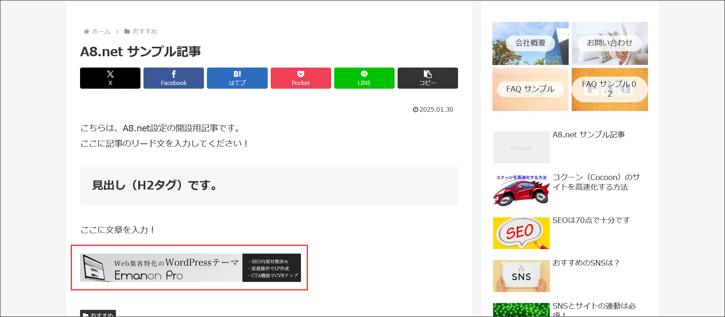The width and height of the screenshot is (725, 317).
Task: Click the SEO speech bubble thumbnail
Action: pyautogui.click(x=521, y=233)
